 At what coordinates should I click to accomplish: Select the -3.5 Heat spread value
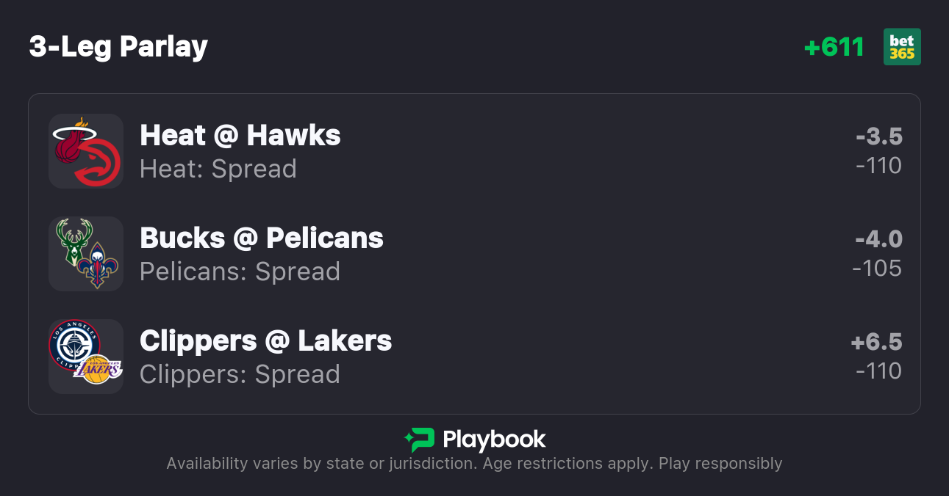tap(878, 136)
